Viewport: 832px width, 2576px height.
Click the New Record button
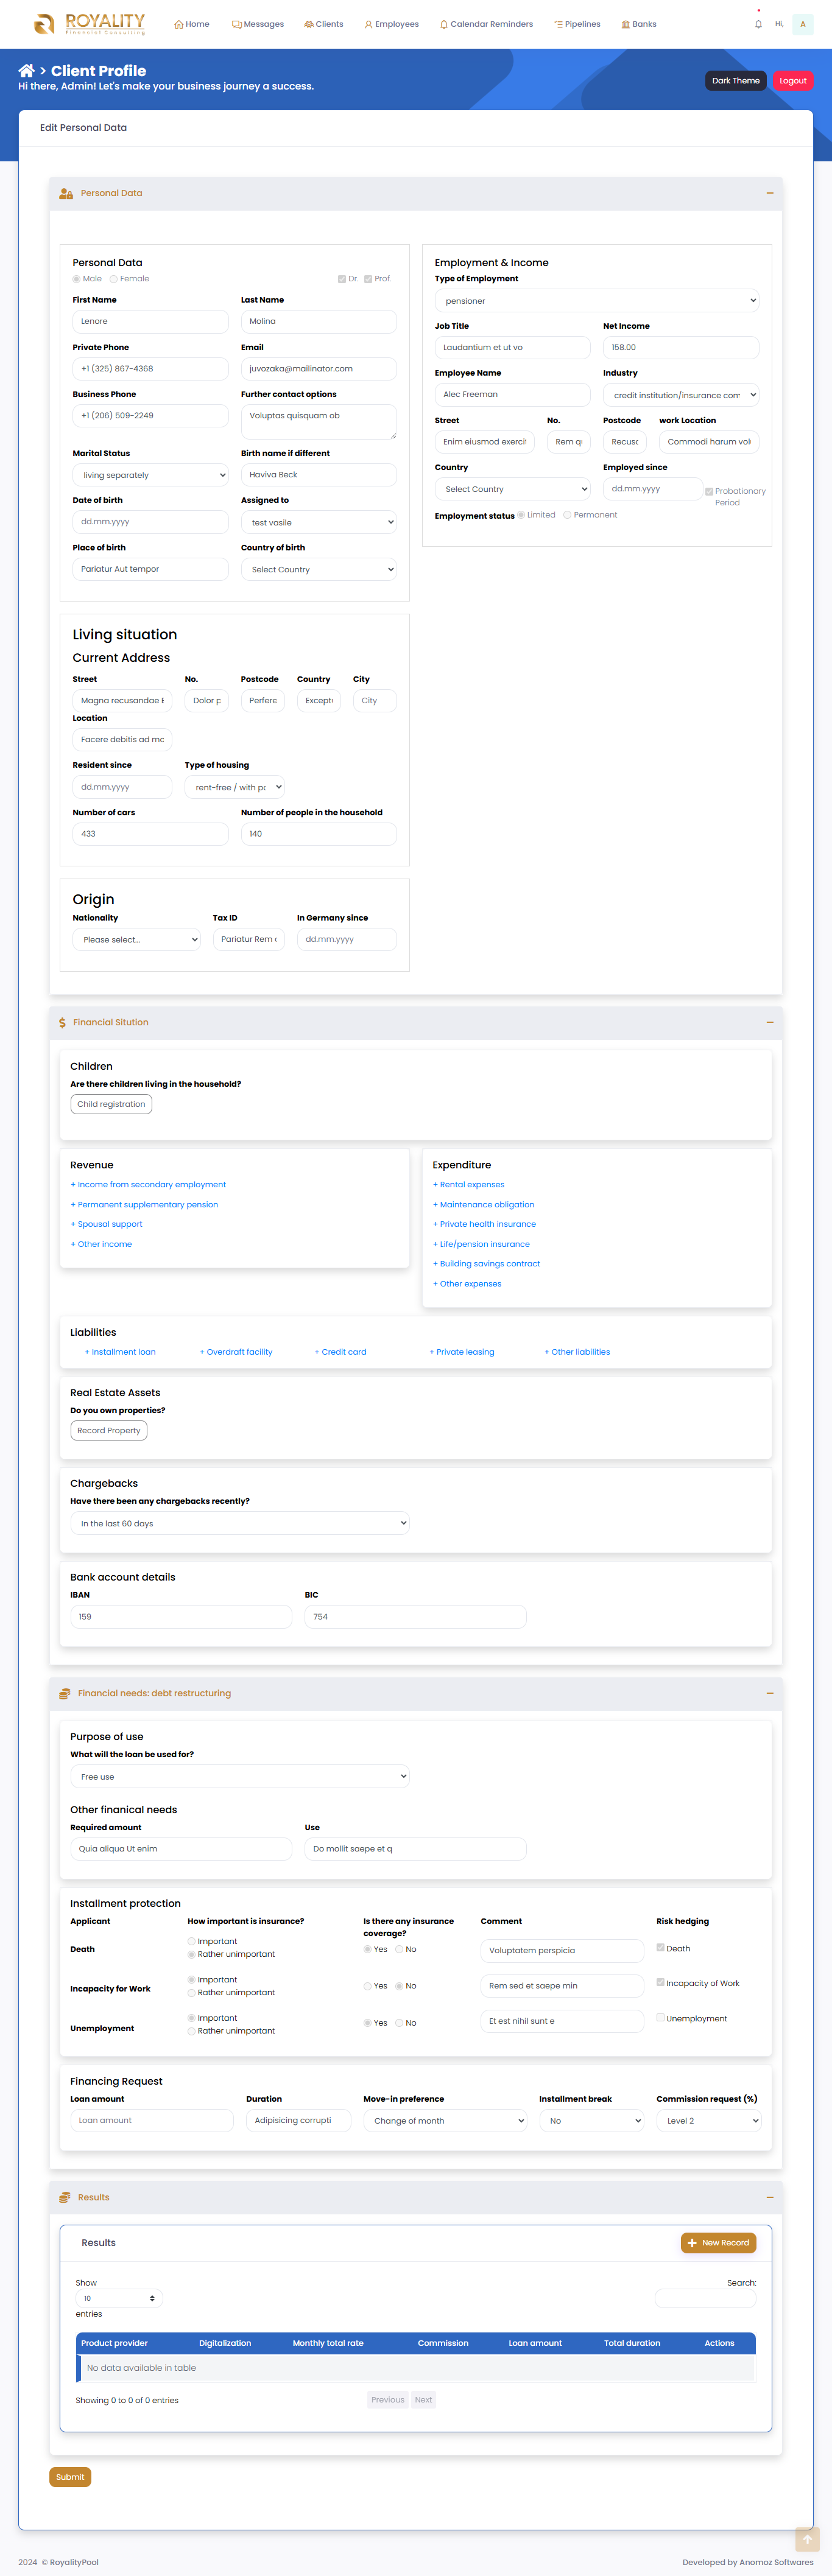pyautogui.click(x=718, y=2243)
